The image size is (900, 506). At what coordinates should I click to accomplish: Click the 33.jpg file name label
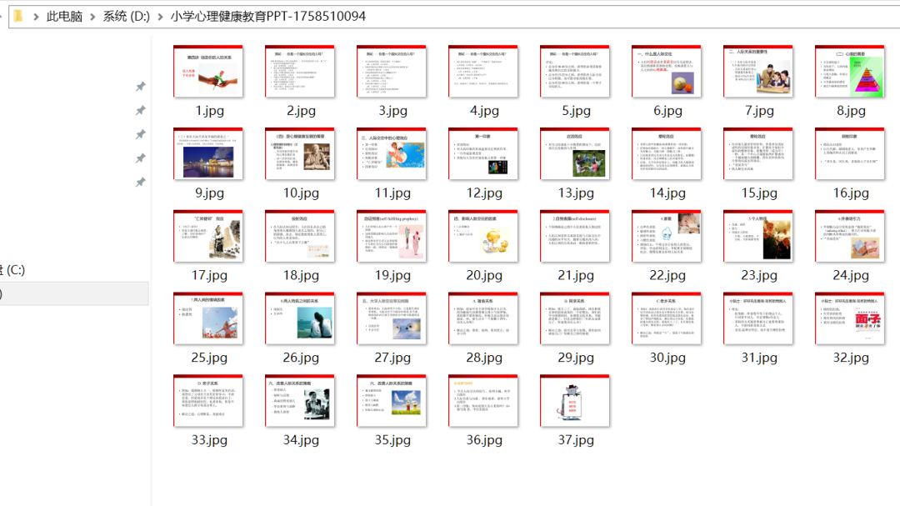point(209,440)
